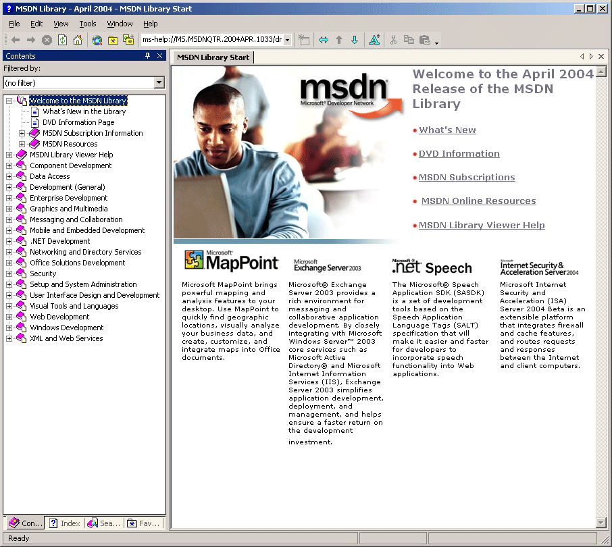612x547 pixels.
Task: Click the tab strip scroll right arrow
Action: pyautogui.click(x=591, y=57)
